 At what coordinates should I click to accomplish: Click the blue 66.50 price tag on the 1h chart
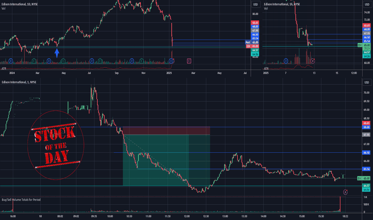pos(367,37)
